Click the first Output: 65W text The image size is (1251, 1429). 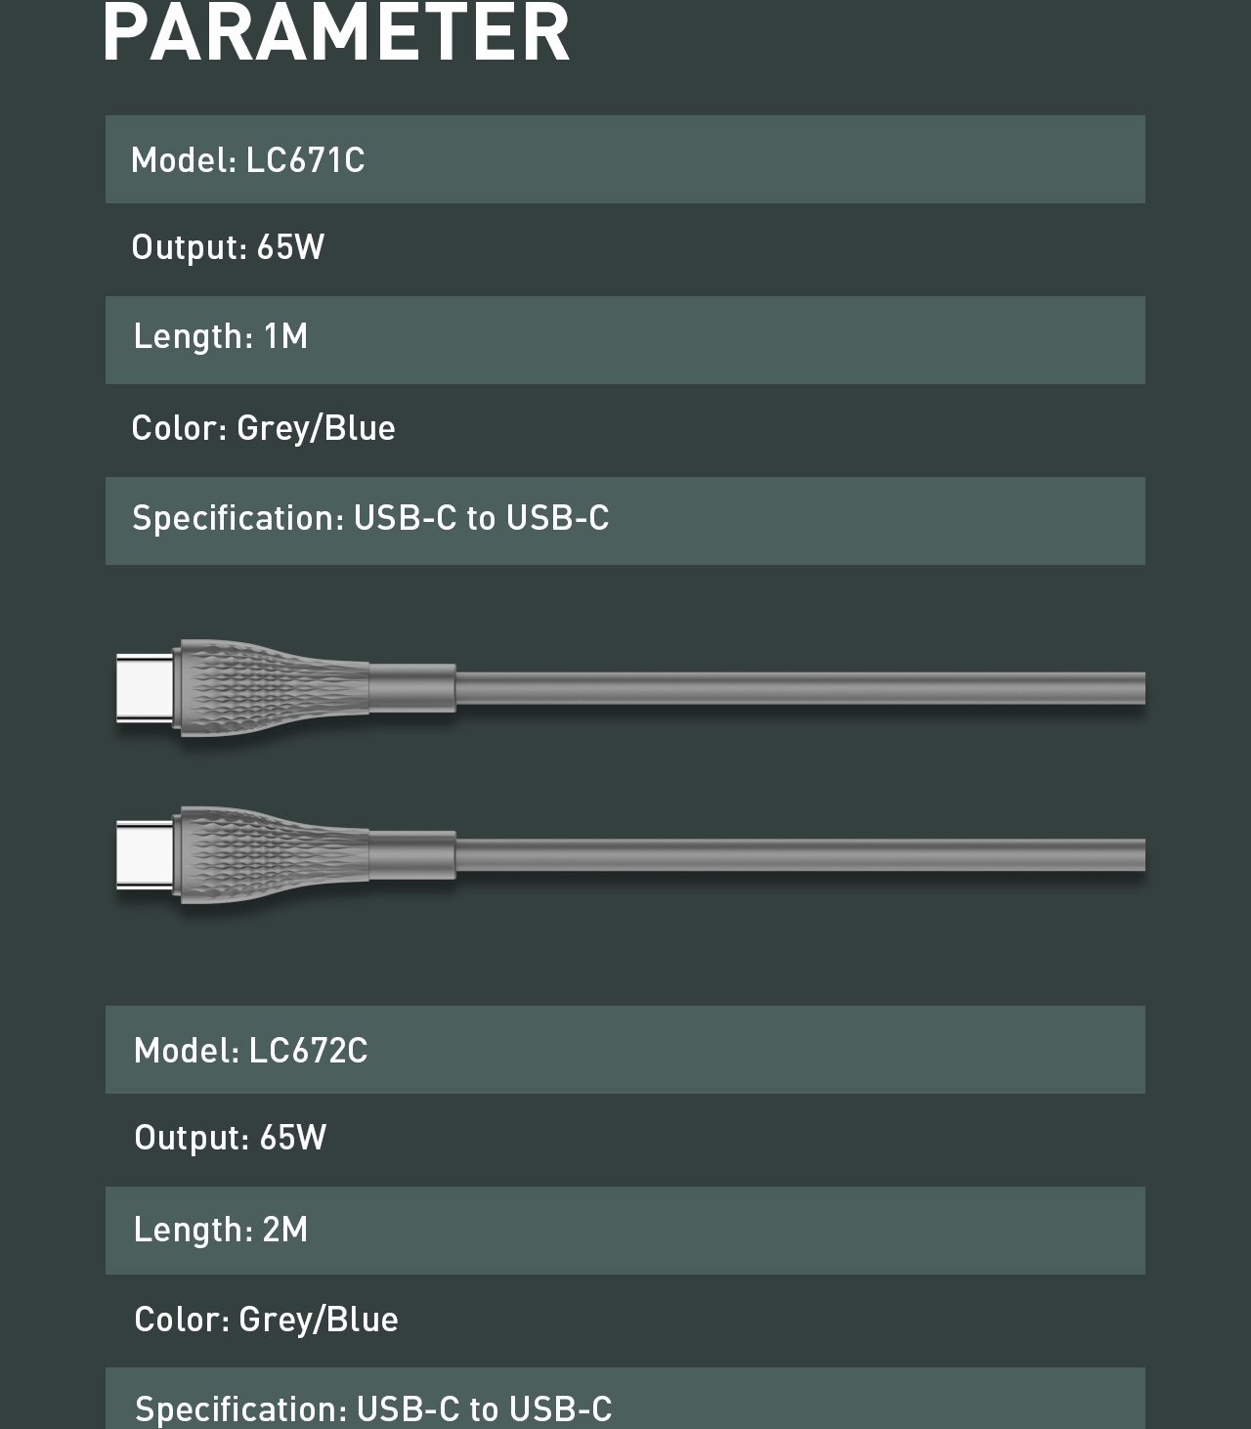[x=228, y=247]
